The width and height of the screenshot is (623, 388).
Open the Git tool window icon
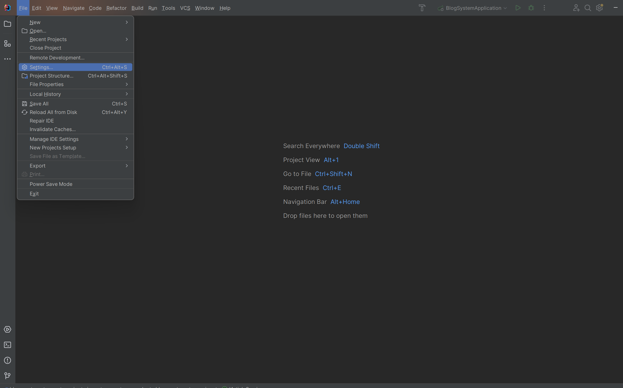pos(7,376)
